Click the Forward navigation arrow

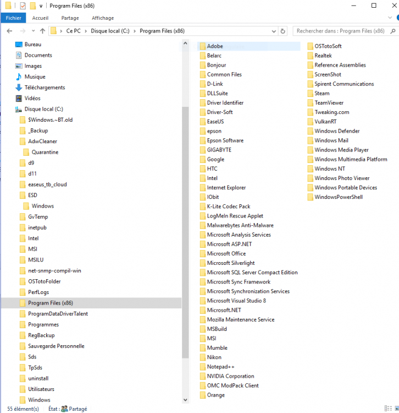click(23, 31)
